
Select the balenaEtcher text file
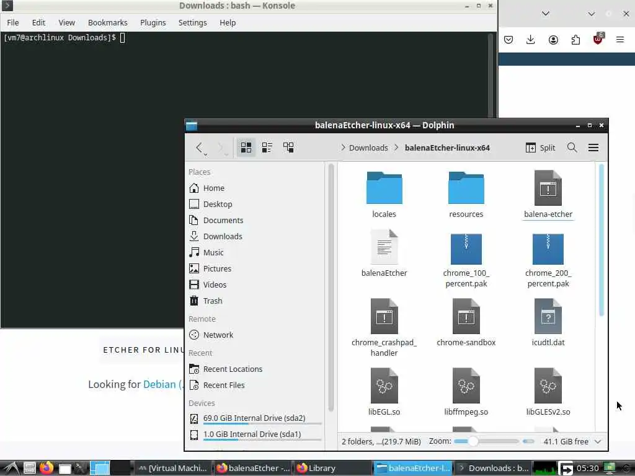(x=384, y=253)
